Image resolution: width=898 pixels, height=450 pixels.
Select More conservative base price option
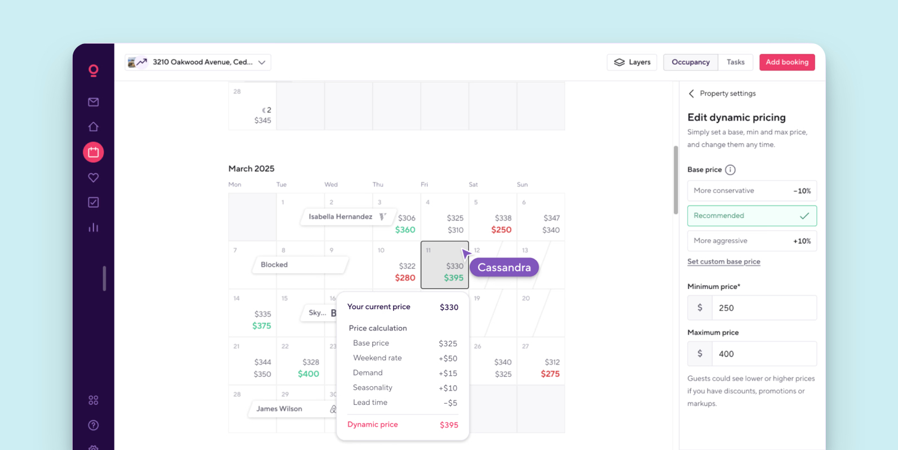(x=752, y=191)
